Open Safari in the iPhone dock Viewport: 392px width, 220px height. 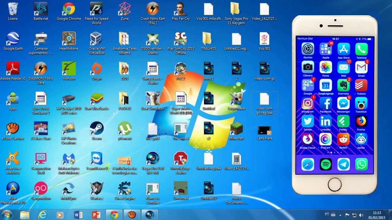click(307, 164)
